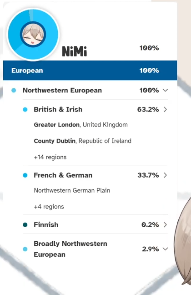Click the light blue Northwestern European dot

tap(14, 90)
